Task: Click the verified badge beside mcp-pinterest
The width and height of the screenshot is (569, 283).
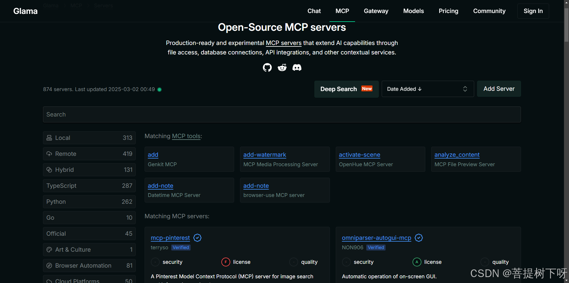Action: [x=197, y=238]
